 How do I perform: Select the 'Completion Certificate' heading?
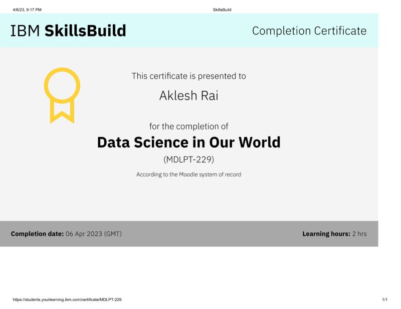click(x=309, y=31)
